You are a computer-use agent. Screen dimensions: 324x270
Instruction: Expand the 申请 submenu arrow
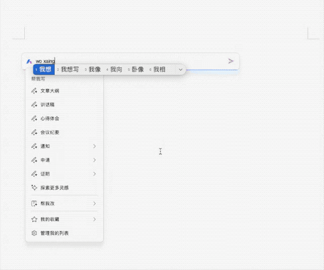point(95,160)
